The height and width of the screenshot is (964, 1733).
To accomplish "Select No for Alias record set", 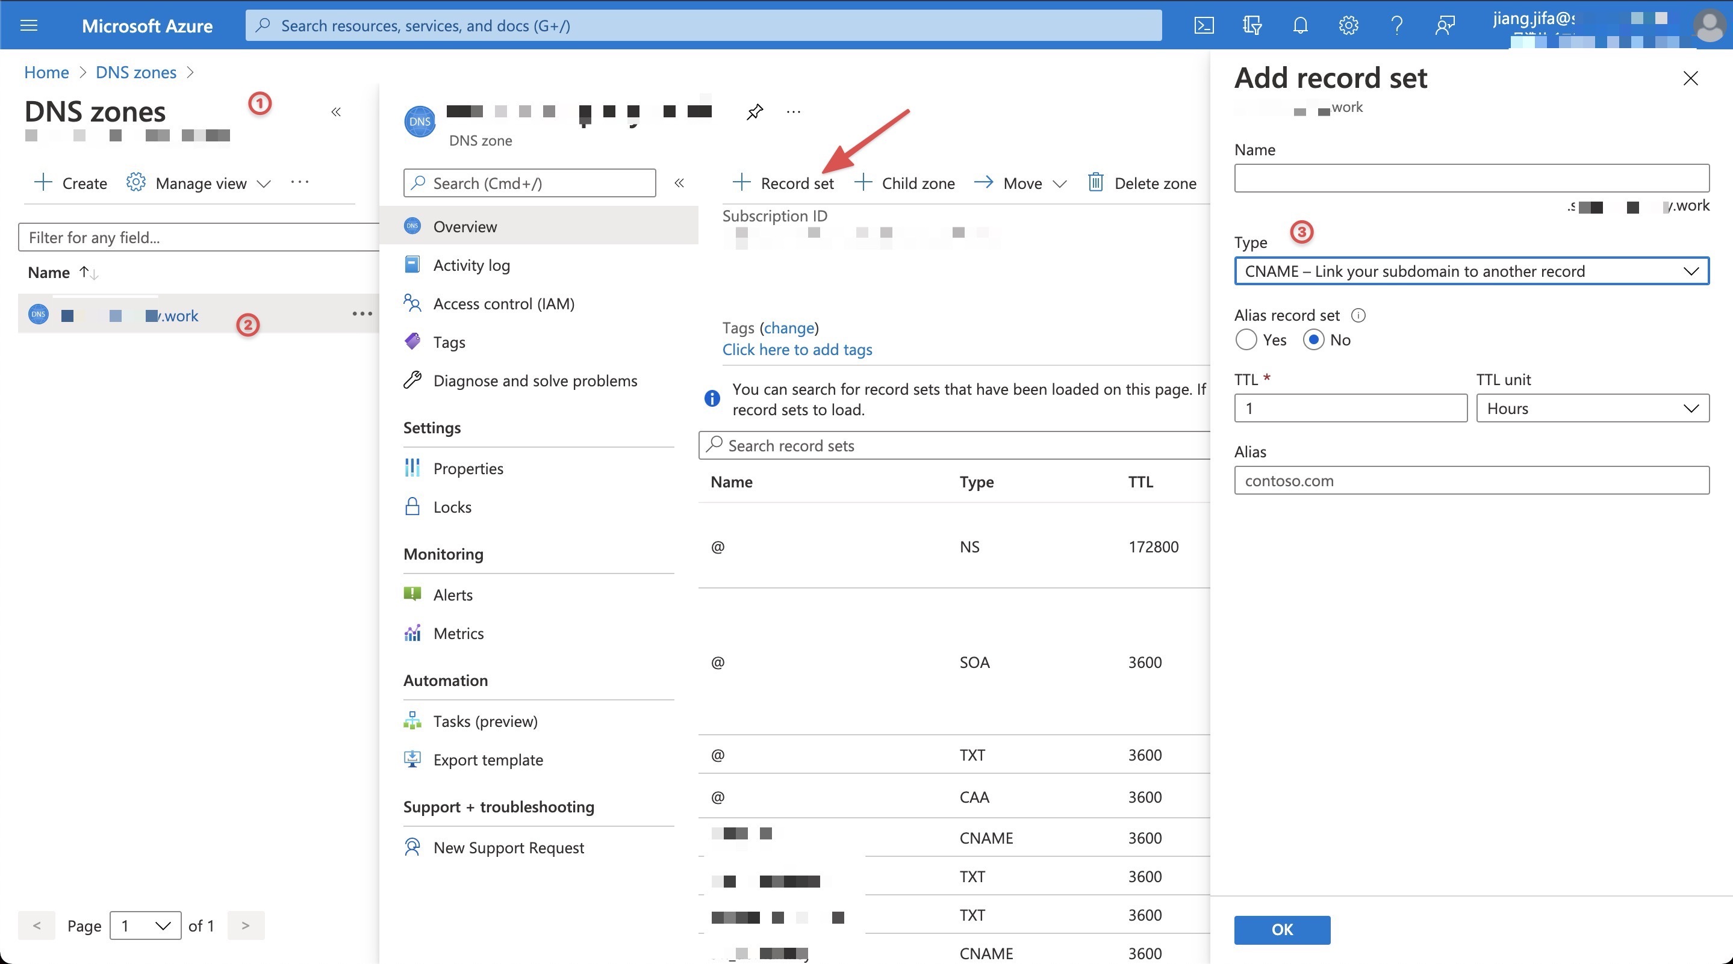I will click(x=1313, y=339).
